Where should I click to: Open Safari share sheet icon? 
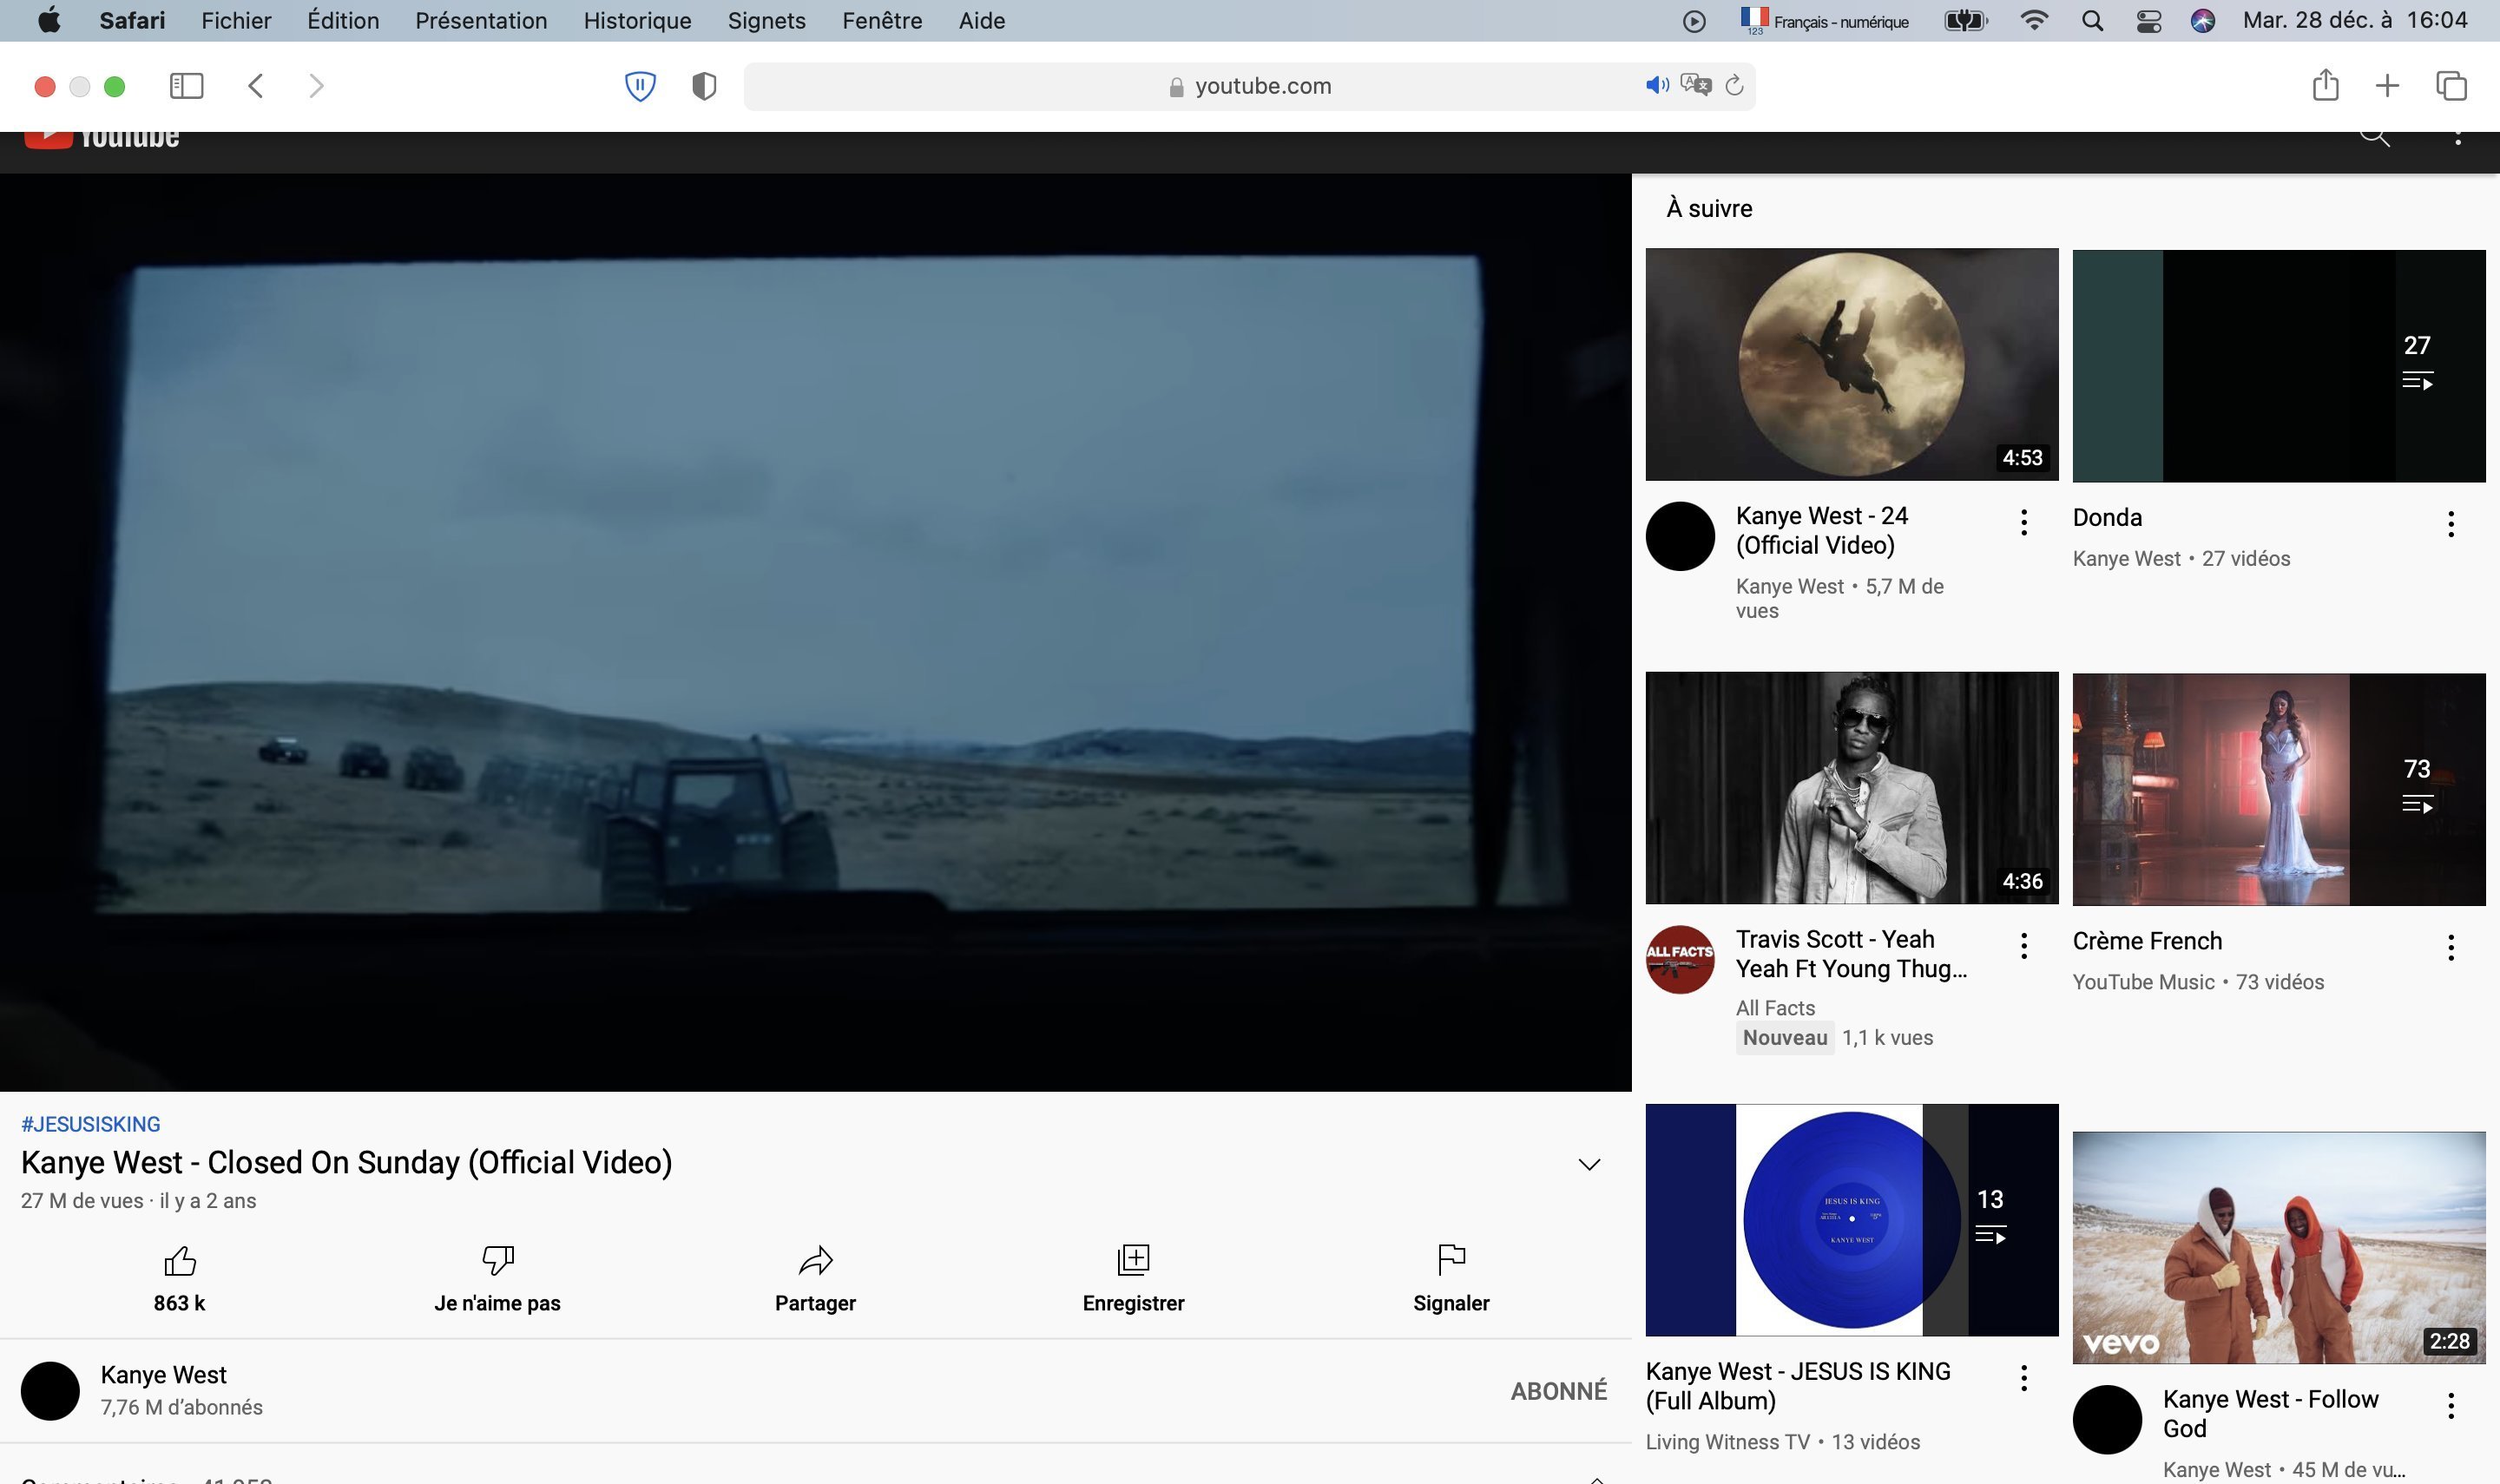click(x=2326, y=85)
